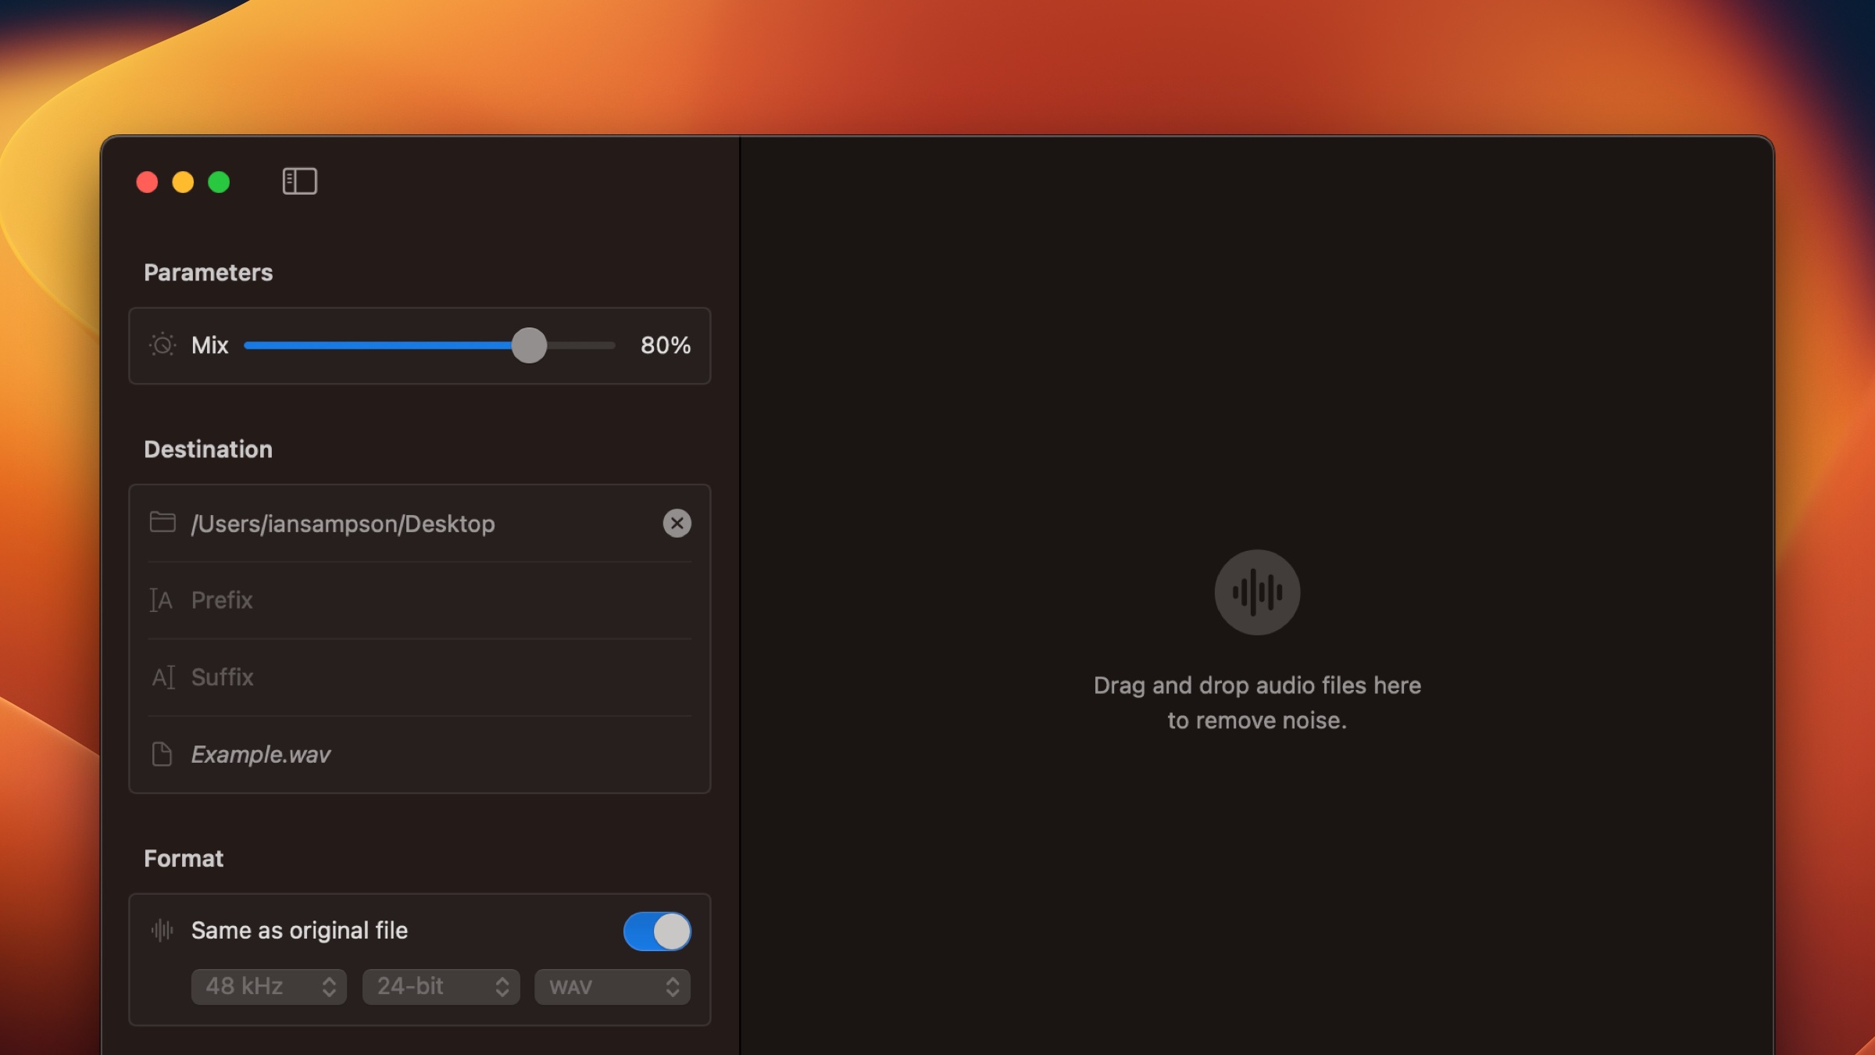This screenshot has width=1875, height=1055.
Task: Open the WAV file format dropdown
Action: point(612,986)
